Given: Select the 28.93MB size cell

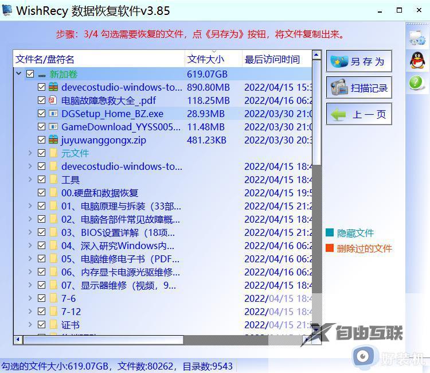Looking at the screenshot, I should click(x=206, y=114).
